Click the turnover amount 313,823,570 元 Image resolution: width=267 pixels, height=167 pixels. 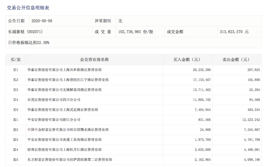tap(234, 32)
